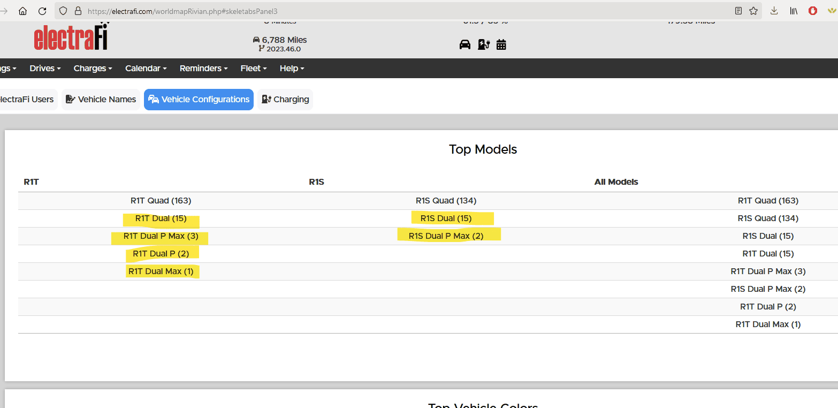This screenshot has height=408, width=838.
Task: Select the Vehicle Configurations tab
Action: (199, 100)
